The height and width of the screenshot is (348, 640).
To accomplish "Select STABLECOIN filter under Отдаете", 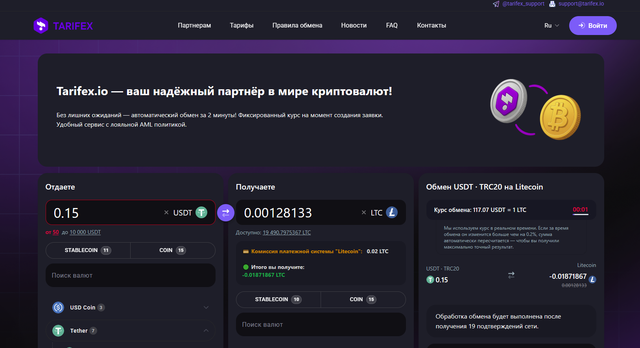I will pos(88,250).
